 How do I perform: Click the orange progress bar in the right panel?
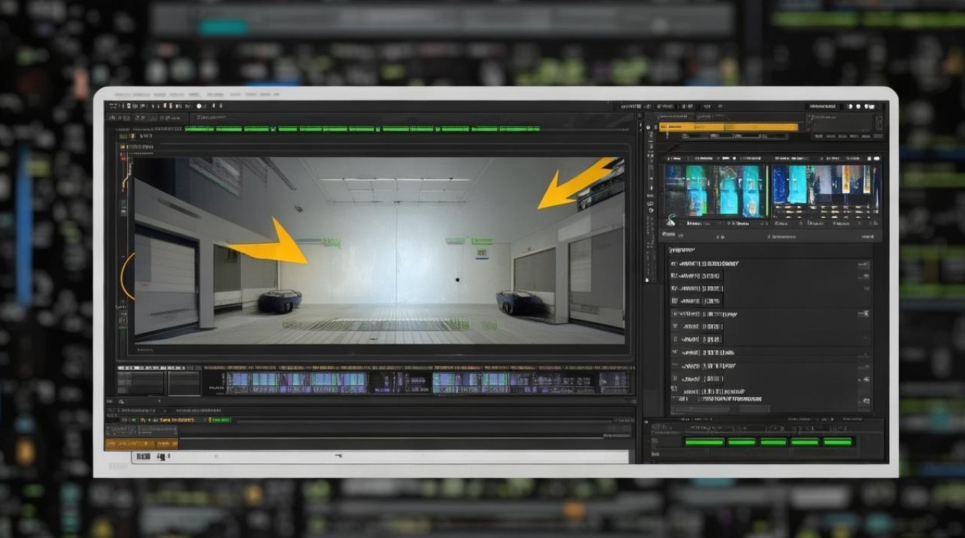coord(728,127)
